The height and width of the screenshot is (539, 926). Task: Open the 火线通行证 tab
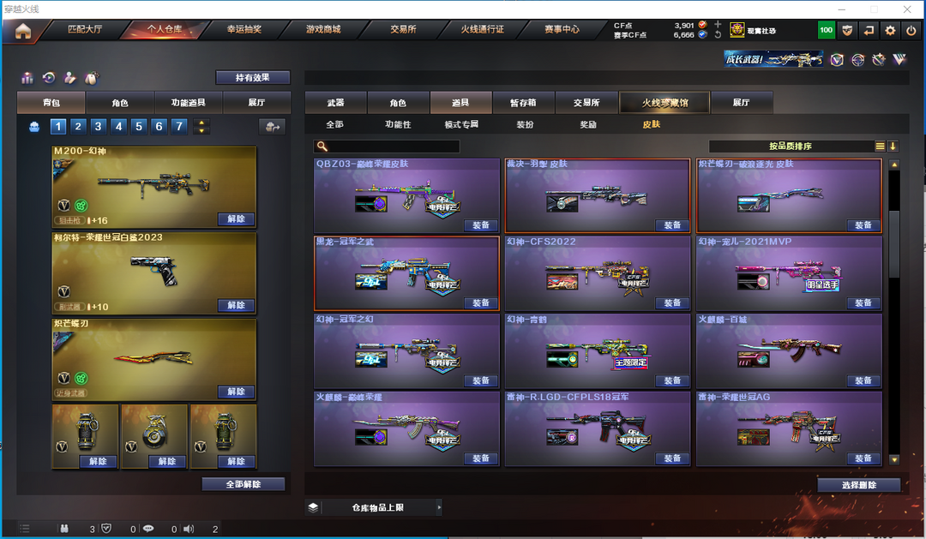pyautogui.click(x=482, y=29)
